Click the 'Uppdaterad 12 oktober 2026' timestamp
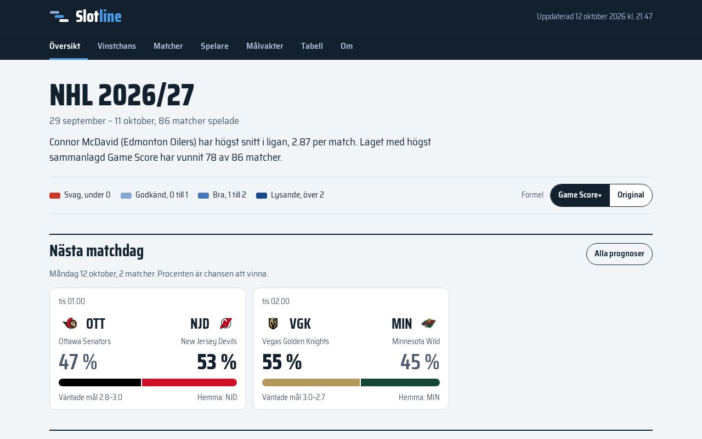Viewport: 702px width, 439px height. [x=595, y=16]
